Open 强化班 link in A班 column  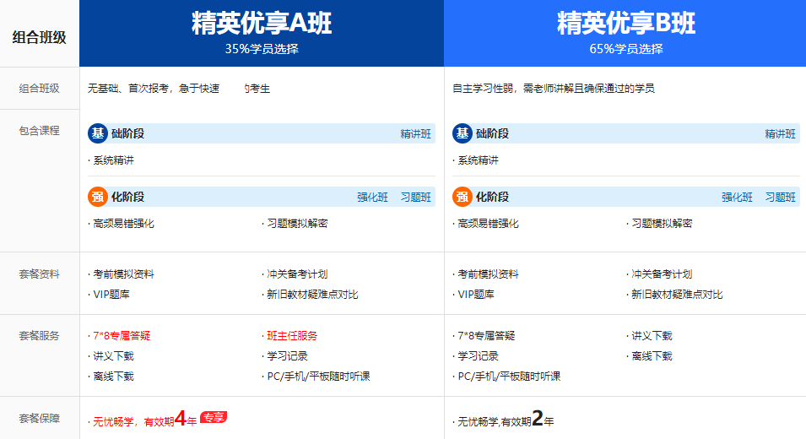click(x=372, y=197)
